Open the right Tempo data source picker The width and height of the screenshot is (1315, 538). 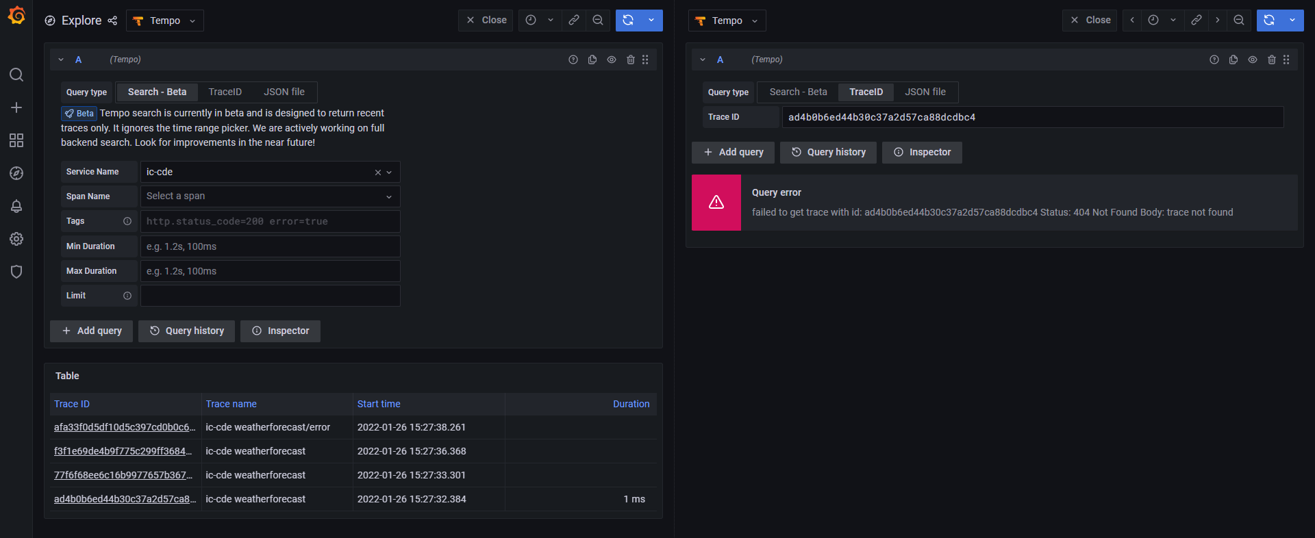(727, 21)
